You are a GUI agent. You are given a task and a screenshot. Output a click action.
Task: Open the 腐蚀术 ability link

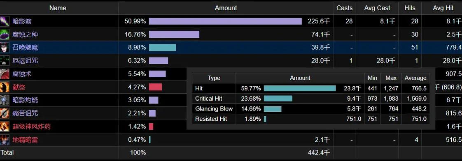coord(22,74)
